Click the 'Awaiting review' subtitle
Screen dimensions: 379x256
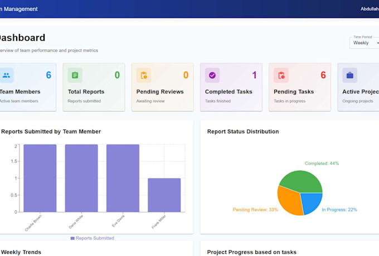150,101
